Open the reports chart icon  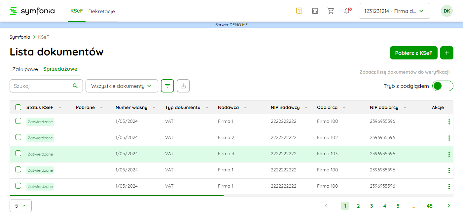tap(315, 11)
